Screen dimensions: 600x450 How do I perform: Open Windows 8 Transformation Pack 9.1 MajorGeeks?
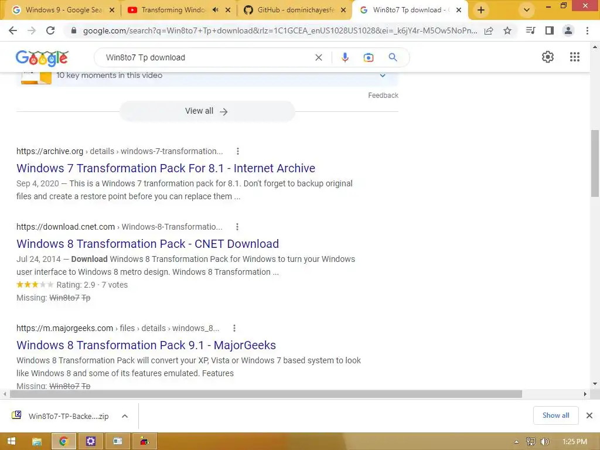click(146, 345)
